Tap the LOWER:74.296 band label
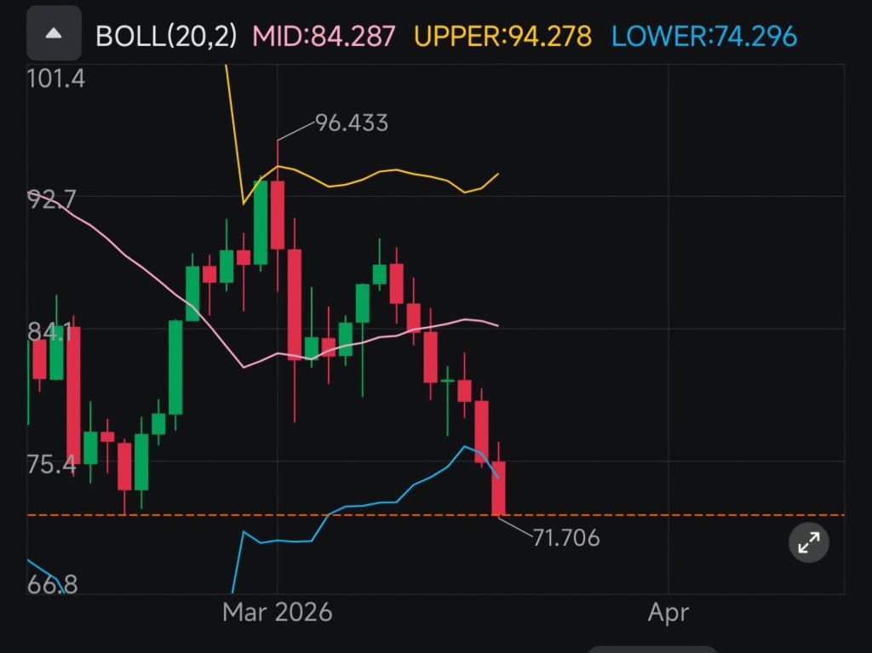The height and width of the screenshot is (653, 872). tap(704, 36)
